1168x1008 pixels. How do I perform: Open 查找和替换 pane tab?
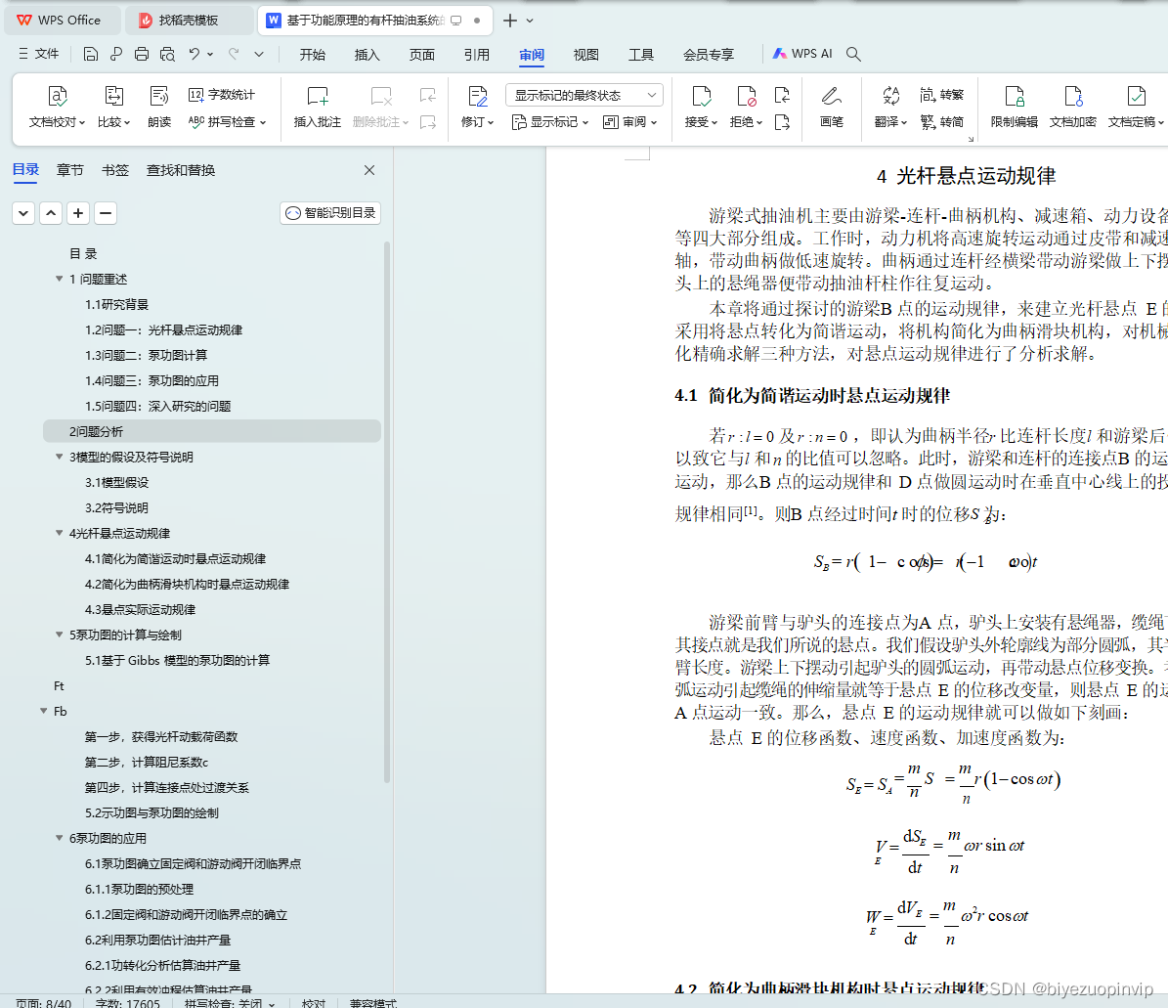[x=180, y=170]
